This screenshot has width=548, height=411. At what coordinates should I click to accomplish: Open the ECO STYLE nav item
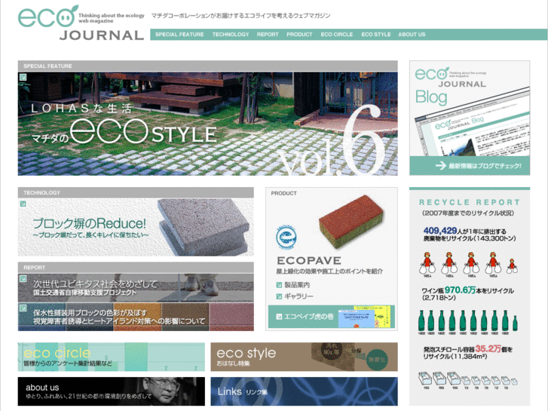pyautogui.click(x=375, y=34)
